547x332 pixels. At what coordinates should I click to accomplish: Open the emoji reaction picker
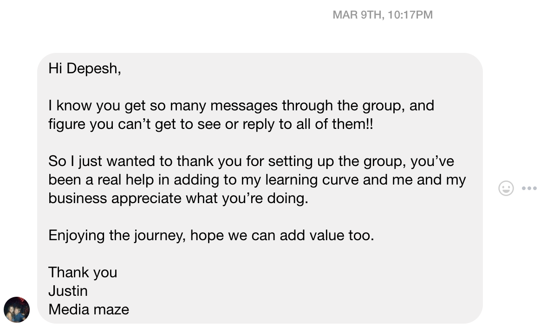click(x=506, y=188)
